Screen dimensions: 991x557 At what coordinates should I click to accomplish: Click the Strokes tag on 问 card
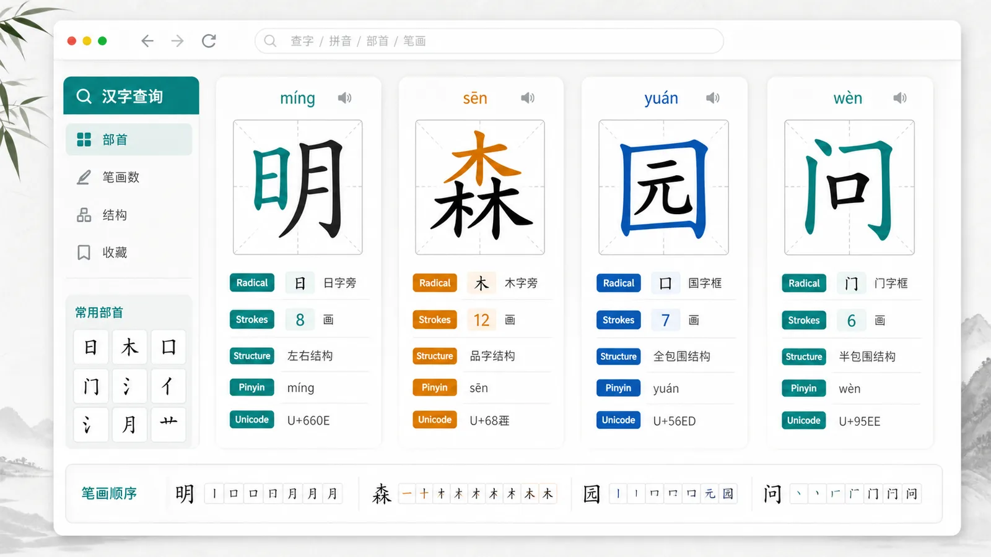click(x=803, y=320)
